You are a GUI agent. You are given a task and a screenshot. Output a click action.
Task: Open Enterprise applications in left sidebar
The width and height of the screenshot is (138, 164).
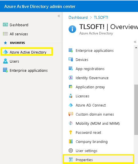pyautogui.click(x=29, y=71)
